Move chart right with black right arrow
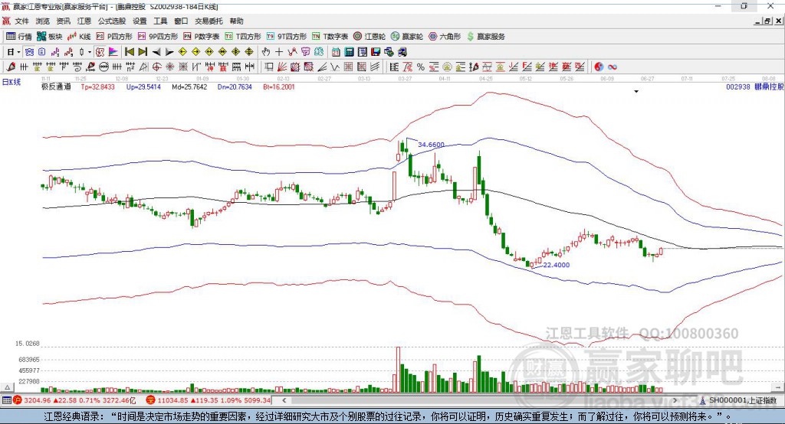 169,52
